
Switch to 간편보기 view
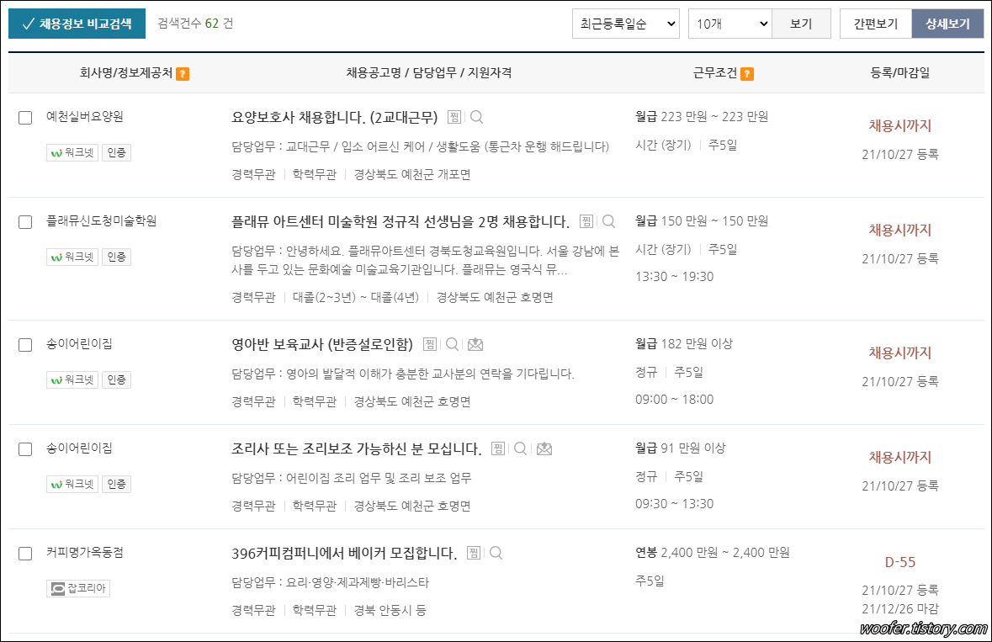tap(876, 24)
